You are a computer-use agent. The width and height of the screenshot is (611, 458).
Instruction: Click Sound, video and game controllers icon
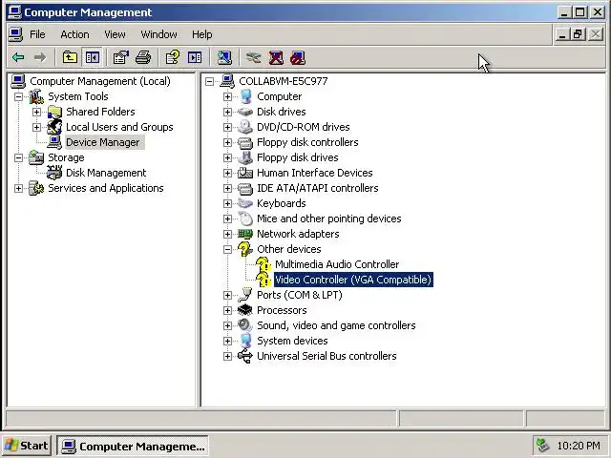[x=245, y=325]
